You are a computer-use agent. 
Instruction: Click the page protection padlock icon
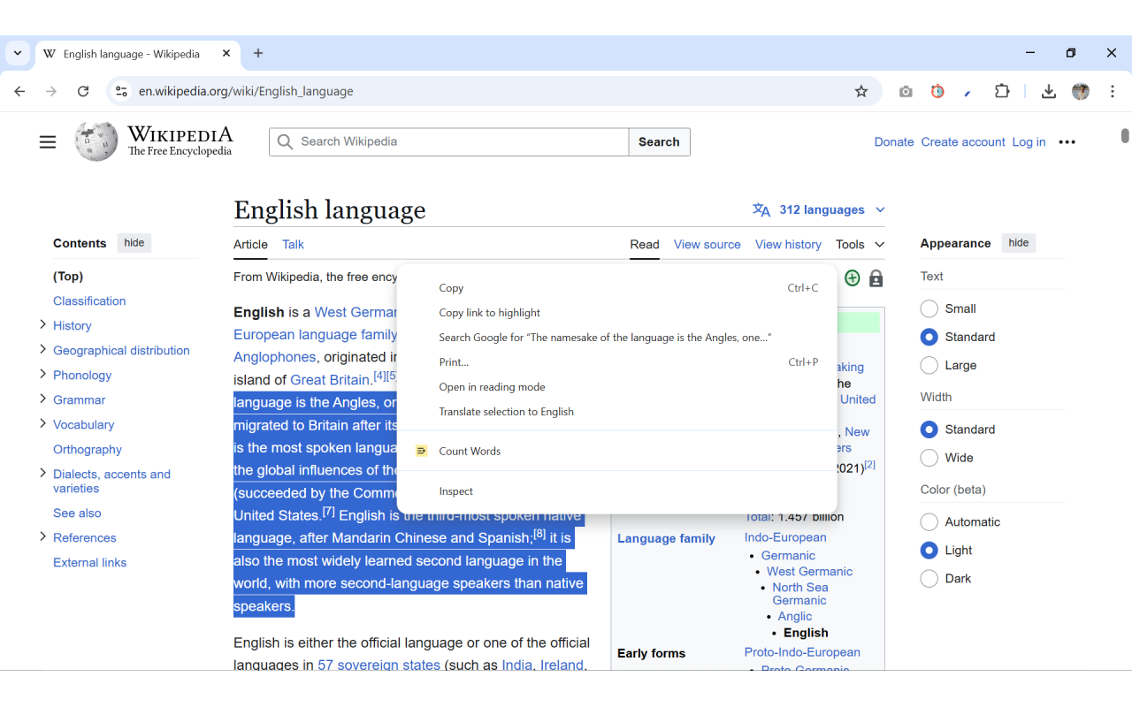pos(876,278)
